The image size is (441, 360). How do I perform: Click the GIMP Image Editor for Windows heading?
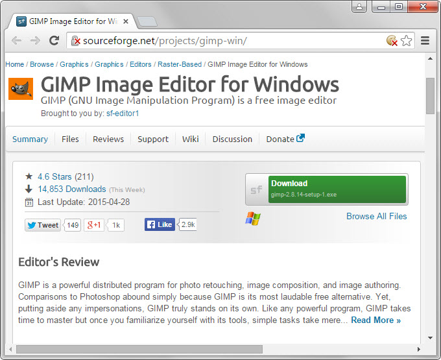tap(190, 84)
